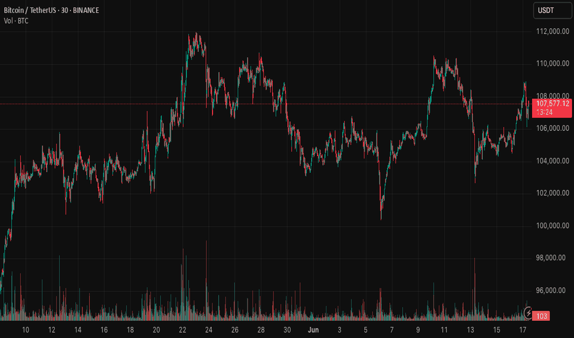Click the Jun month label on time axis
Viewport: 574px width, 338px height.
(313, 330)
